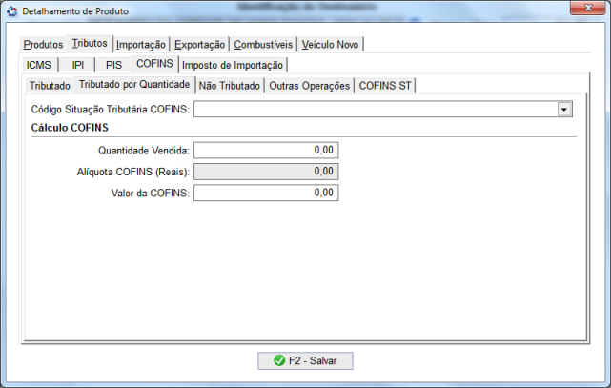
Task: Focus the Código Situação Tributária COFINS combo box
Action: click(x=383, y=109)
